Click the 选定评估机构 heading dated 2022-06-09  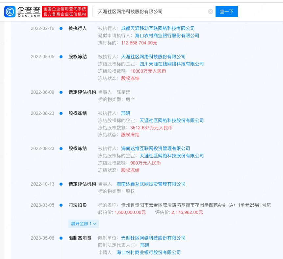82,92
